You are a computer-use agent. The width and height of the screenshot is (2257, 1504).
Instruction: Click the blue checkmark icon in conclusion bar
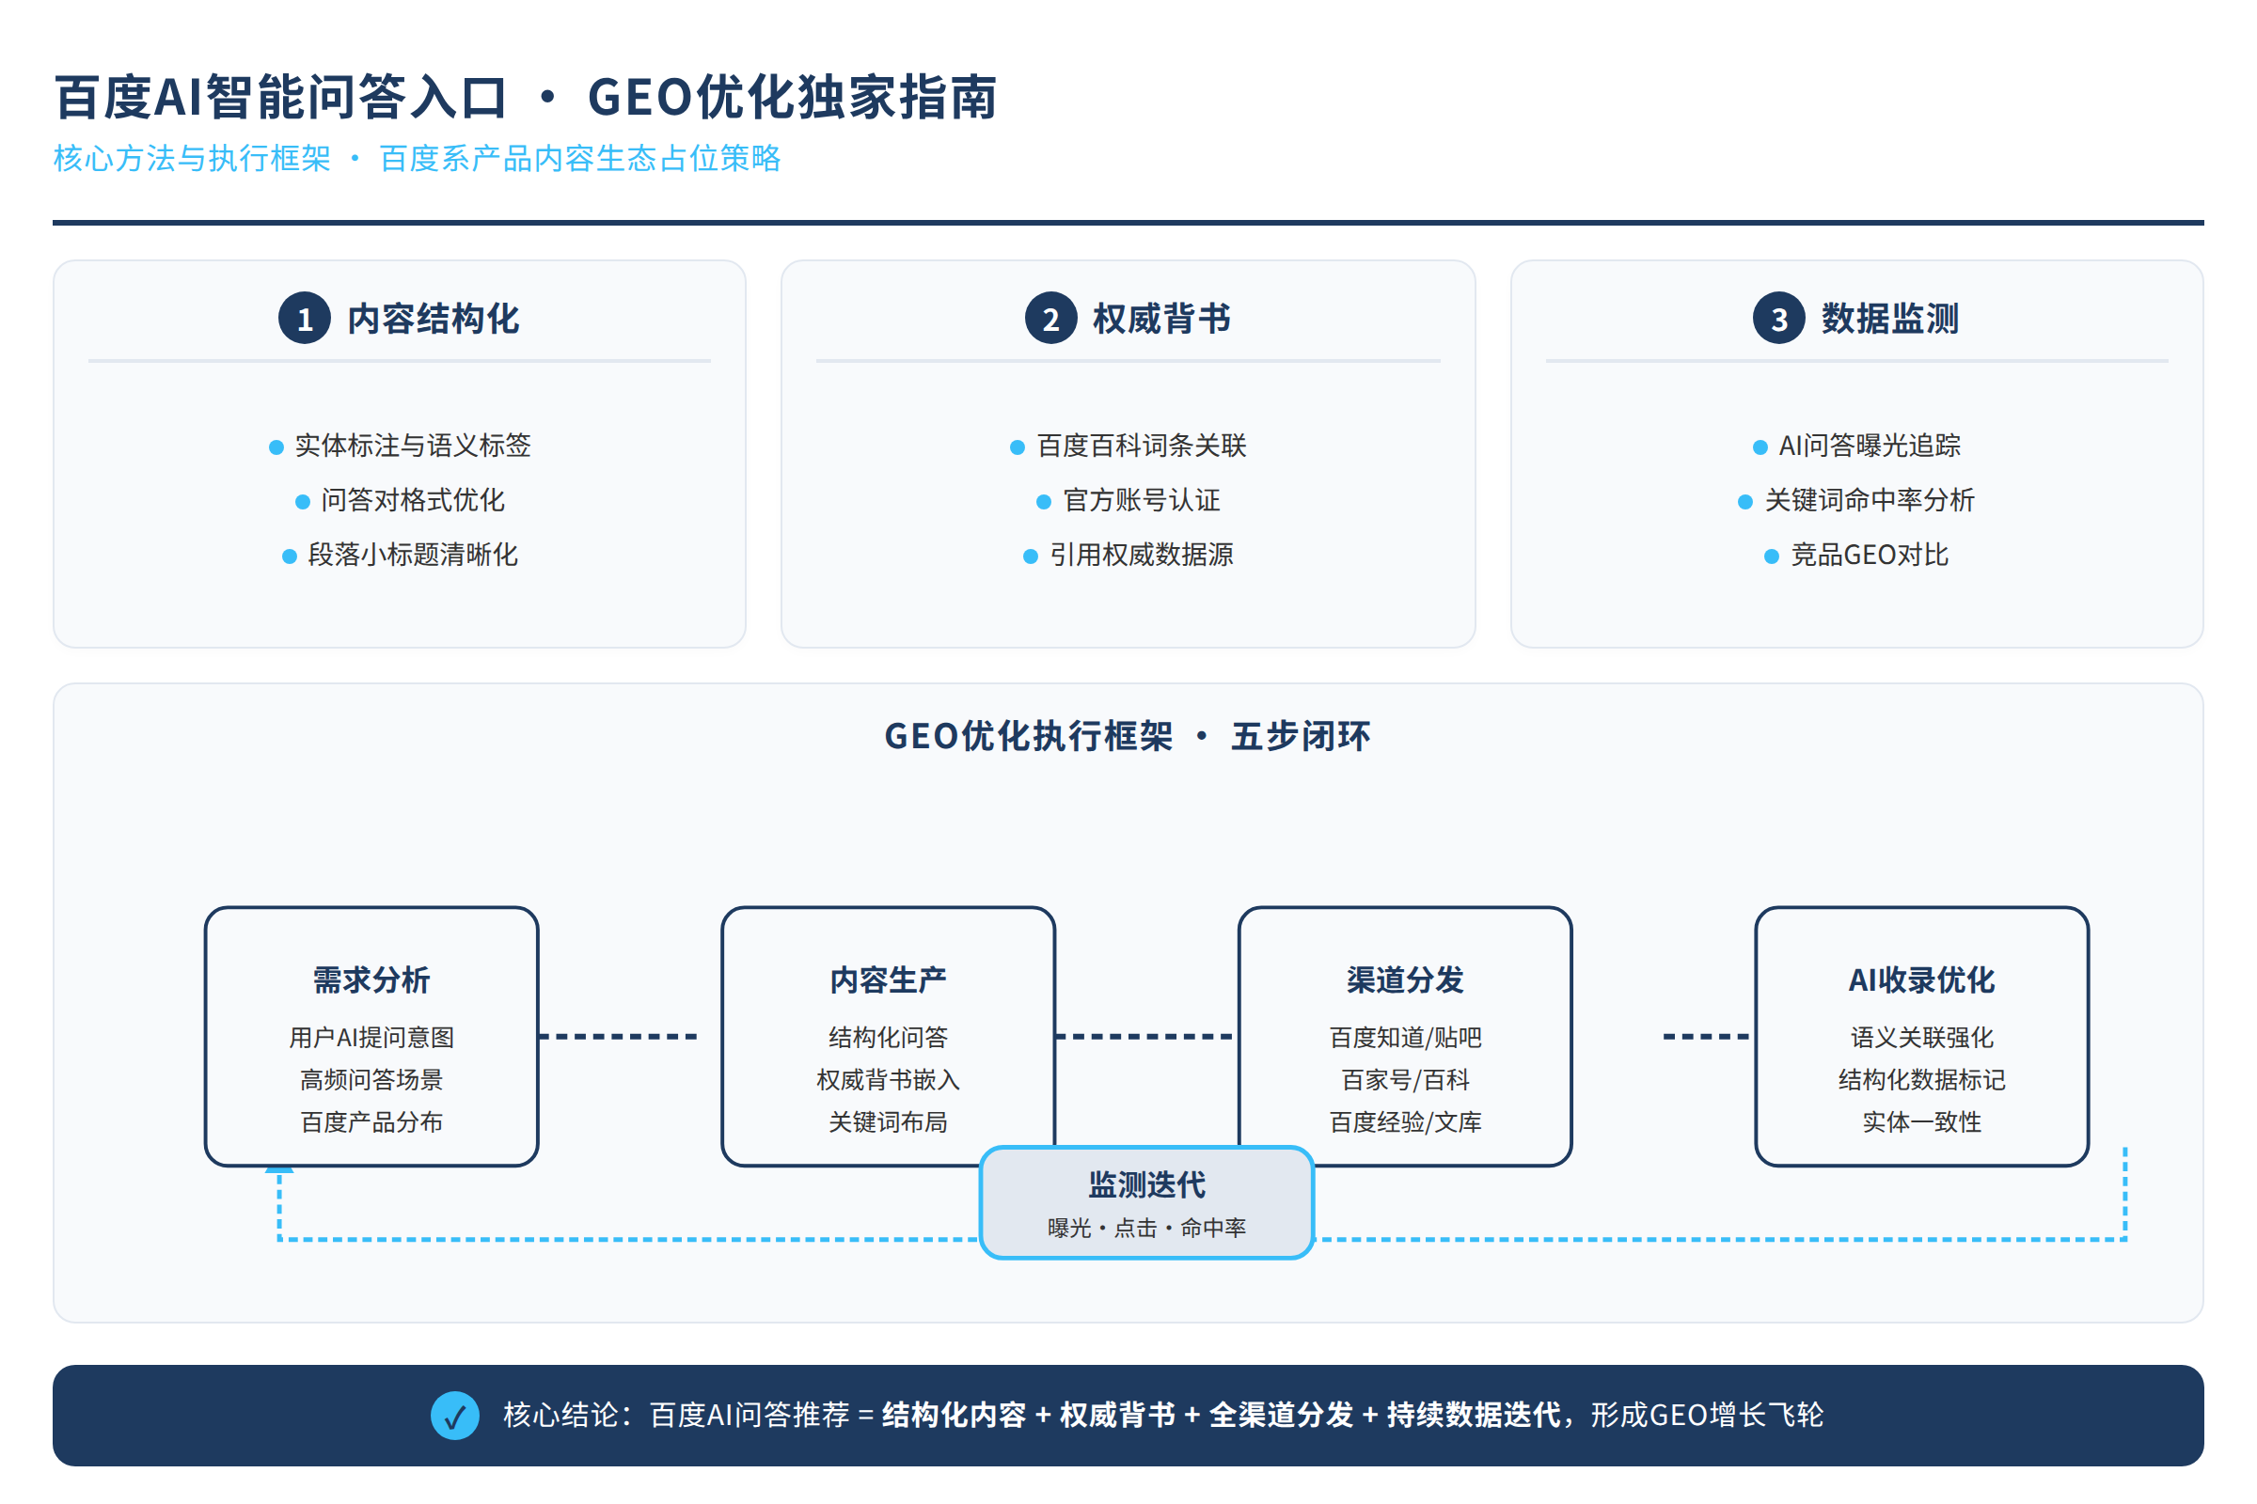pyautogui.click(x=455, y=1415)
